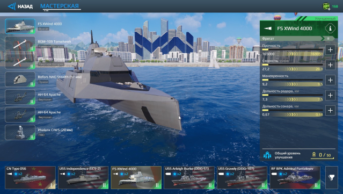Select the FS XWind 4000 hull slot
This screenshot has width=343, height=194.
click(20, 26)
